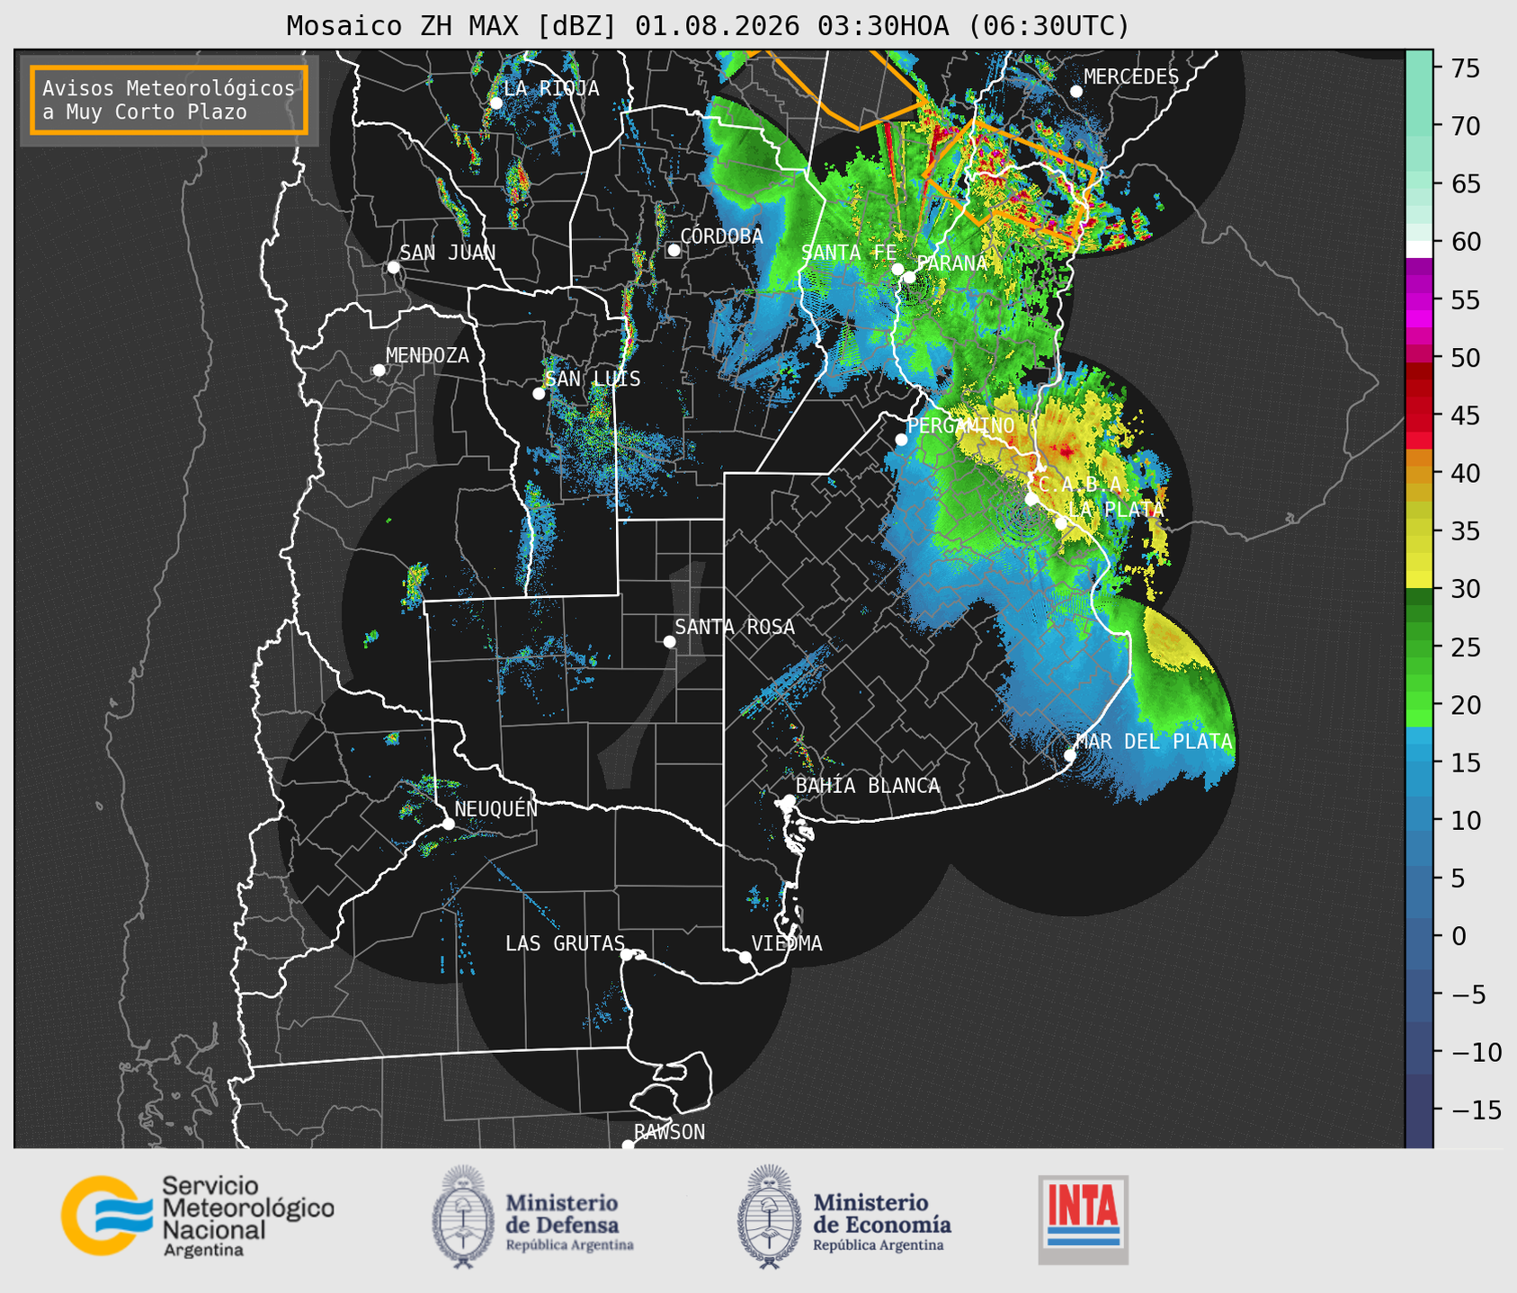Image resolution: width=1517 pixels, height=1293 pixels.
Task: Click the red storm core north of C.A.B.A
Action: click(x=1066, y=449)
